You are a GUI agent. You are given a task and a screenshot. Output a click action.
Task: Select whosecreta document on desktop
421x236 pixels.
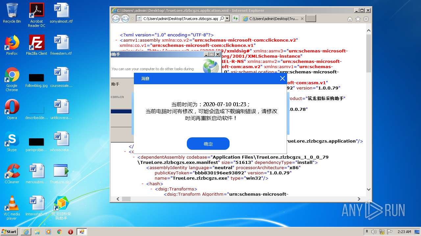click(x=61, y=142)
